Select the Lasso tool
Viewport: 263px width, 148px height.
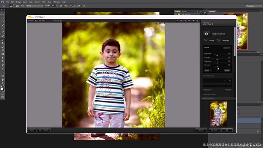click(2, 21)
